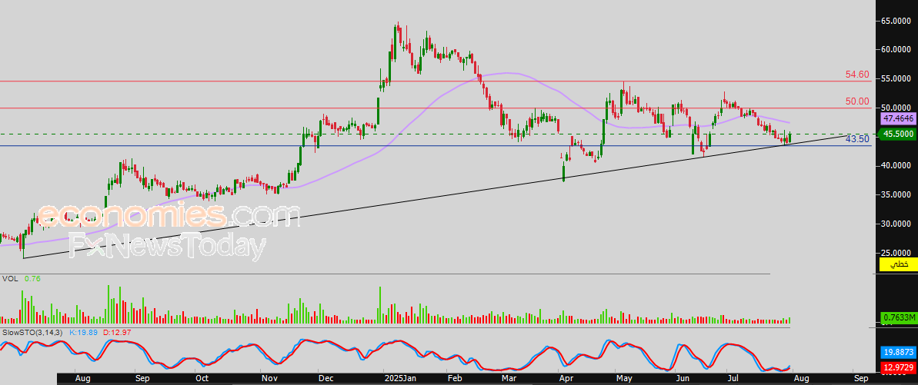Click the D:12.97 stochastic reading
This screenshot has height=385, width=918.
[x=119, y=332]
